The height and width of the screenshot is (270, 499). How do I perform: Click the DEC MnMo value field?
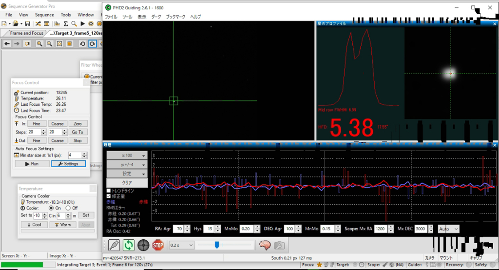328,229
